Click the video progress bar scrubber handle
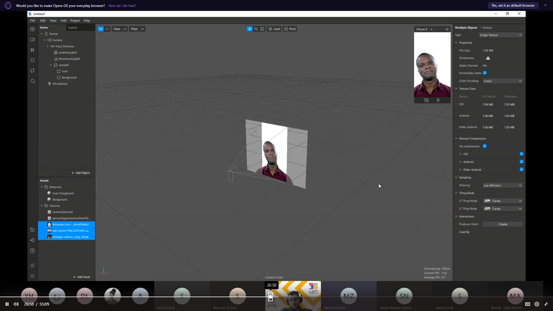The width and height of the screenshot is (553, 311). tap(270, 297)
